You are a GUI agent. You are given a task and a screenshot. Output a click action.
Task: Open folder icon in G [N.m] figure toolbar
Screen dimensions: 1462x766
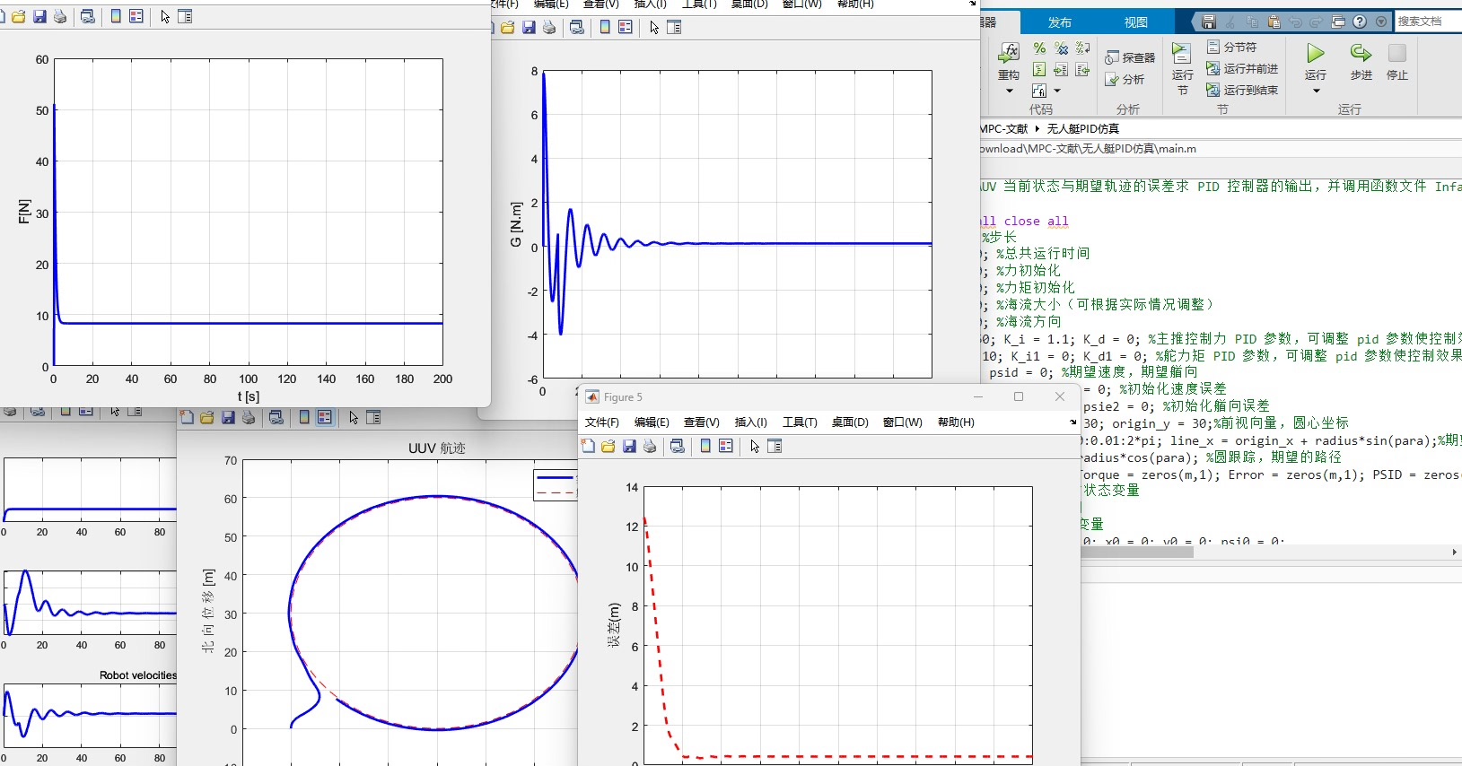coord(508,27)
